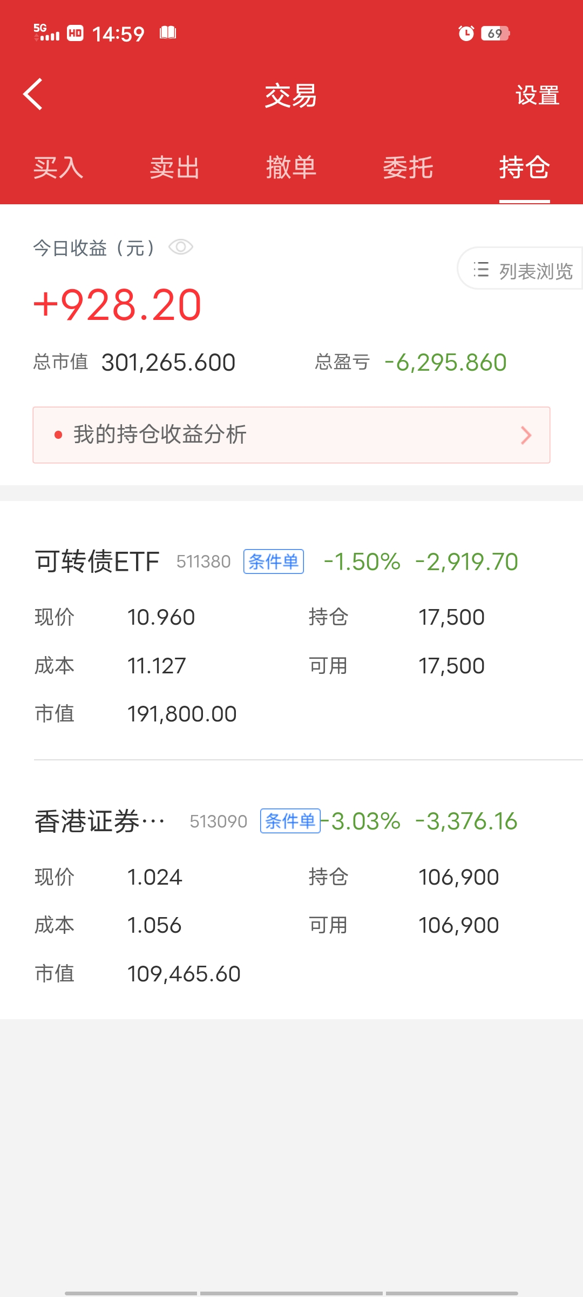Tap the HD status icon
Viewport: 583px width, 1297px height.
click(x=75, y=34)
